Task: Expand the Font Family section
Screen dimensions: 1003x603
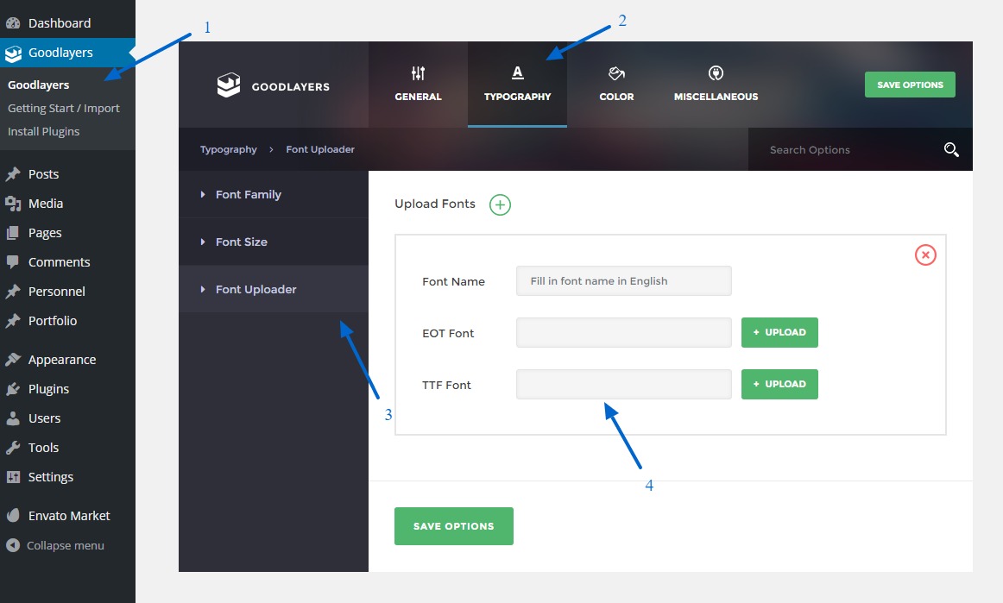Action: pos(248,195)
